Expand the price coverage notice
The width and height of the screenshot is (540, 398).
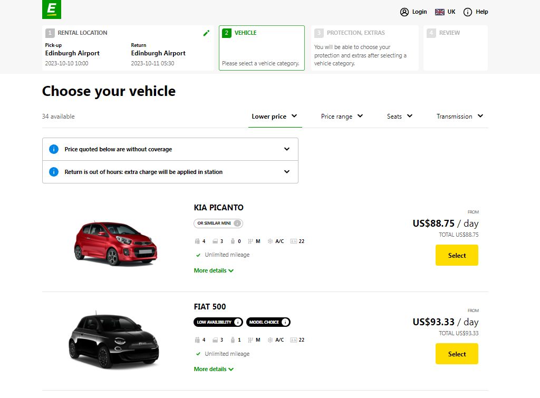286,149
